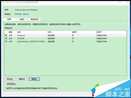Click the SYSTEM owner name text
The width and height of the screenshot is (131, 98).
pos(18,14)
